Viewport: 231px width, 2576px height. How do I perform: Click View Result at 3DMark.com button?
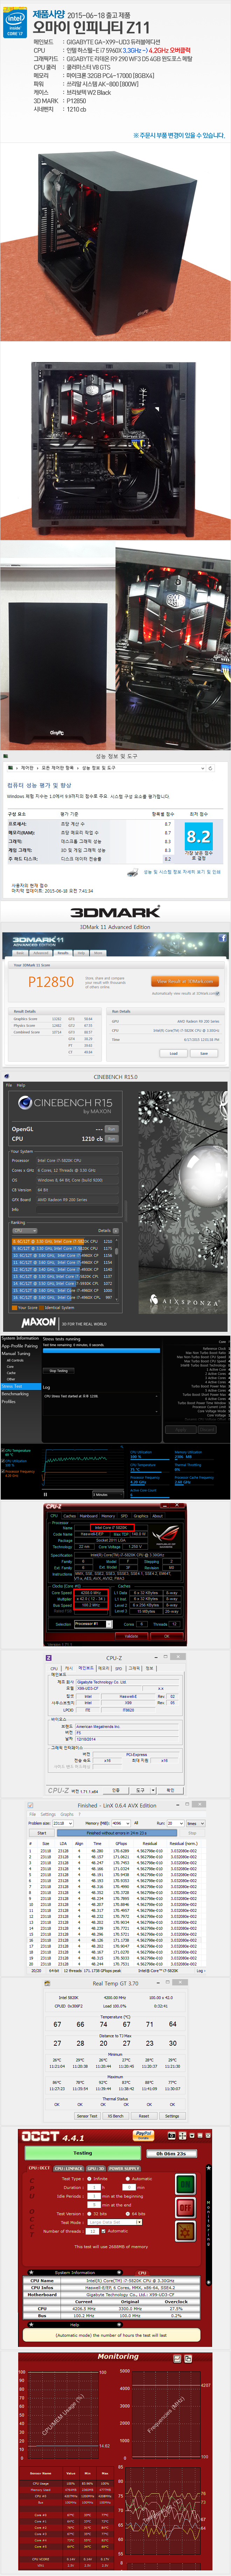point(185,981)
